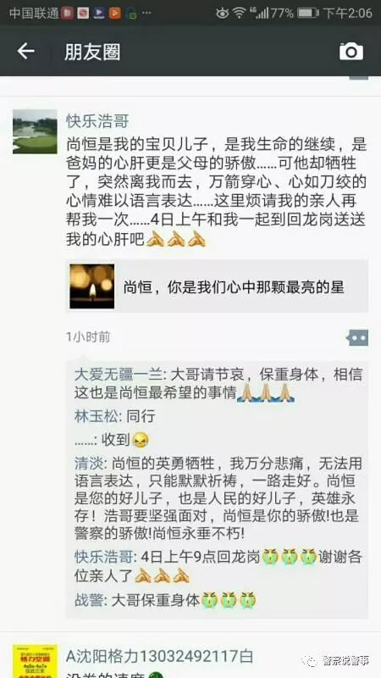Tap the poster name 快乐浩哥
This screenshot has width=381, height=678.
click(97, 121)
